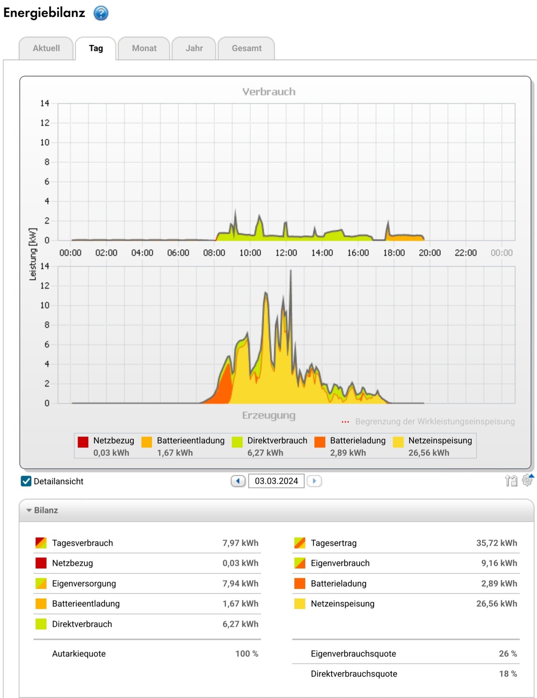Click the Tagesverbrauch color icon

[x=41, y=543]
